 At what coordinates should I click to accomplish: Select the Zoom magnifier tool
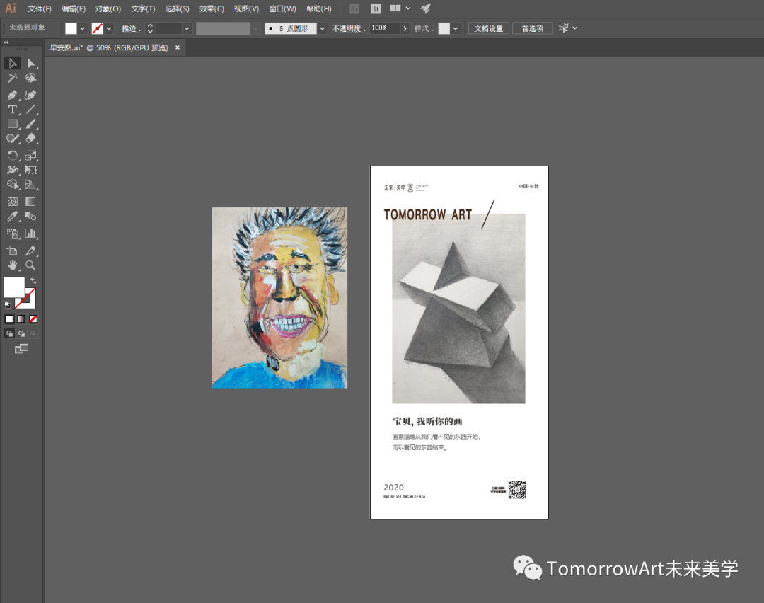[x=30, y=265]
